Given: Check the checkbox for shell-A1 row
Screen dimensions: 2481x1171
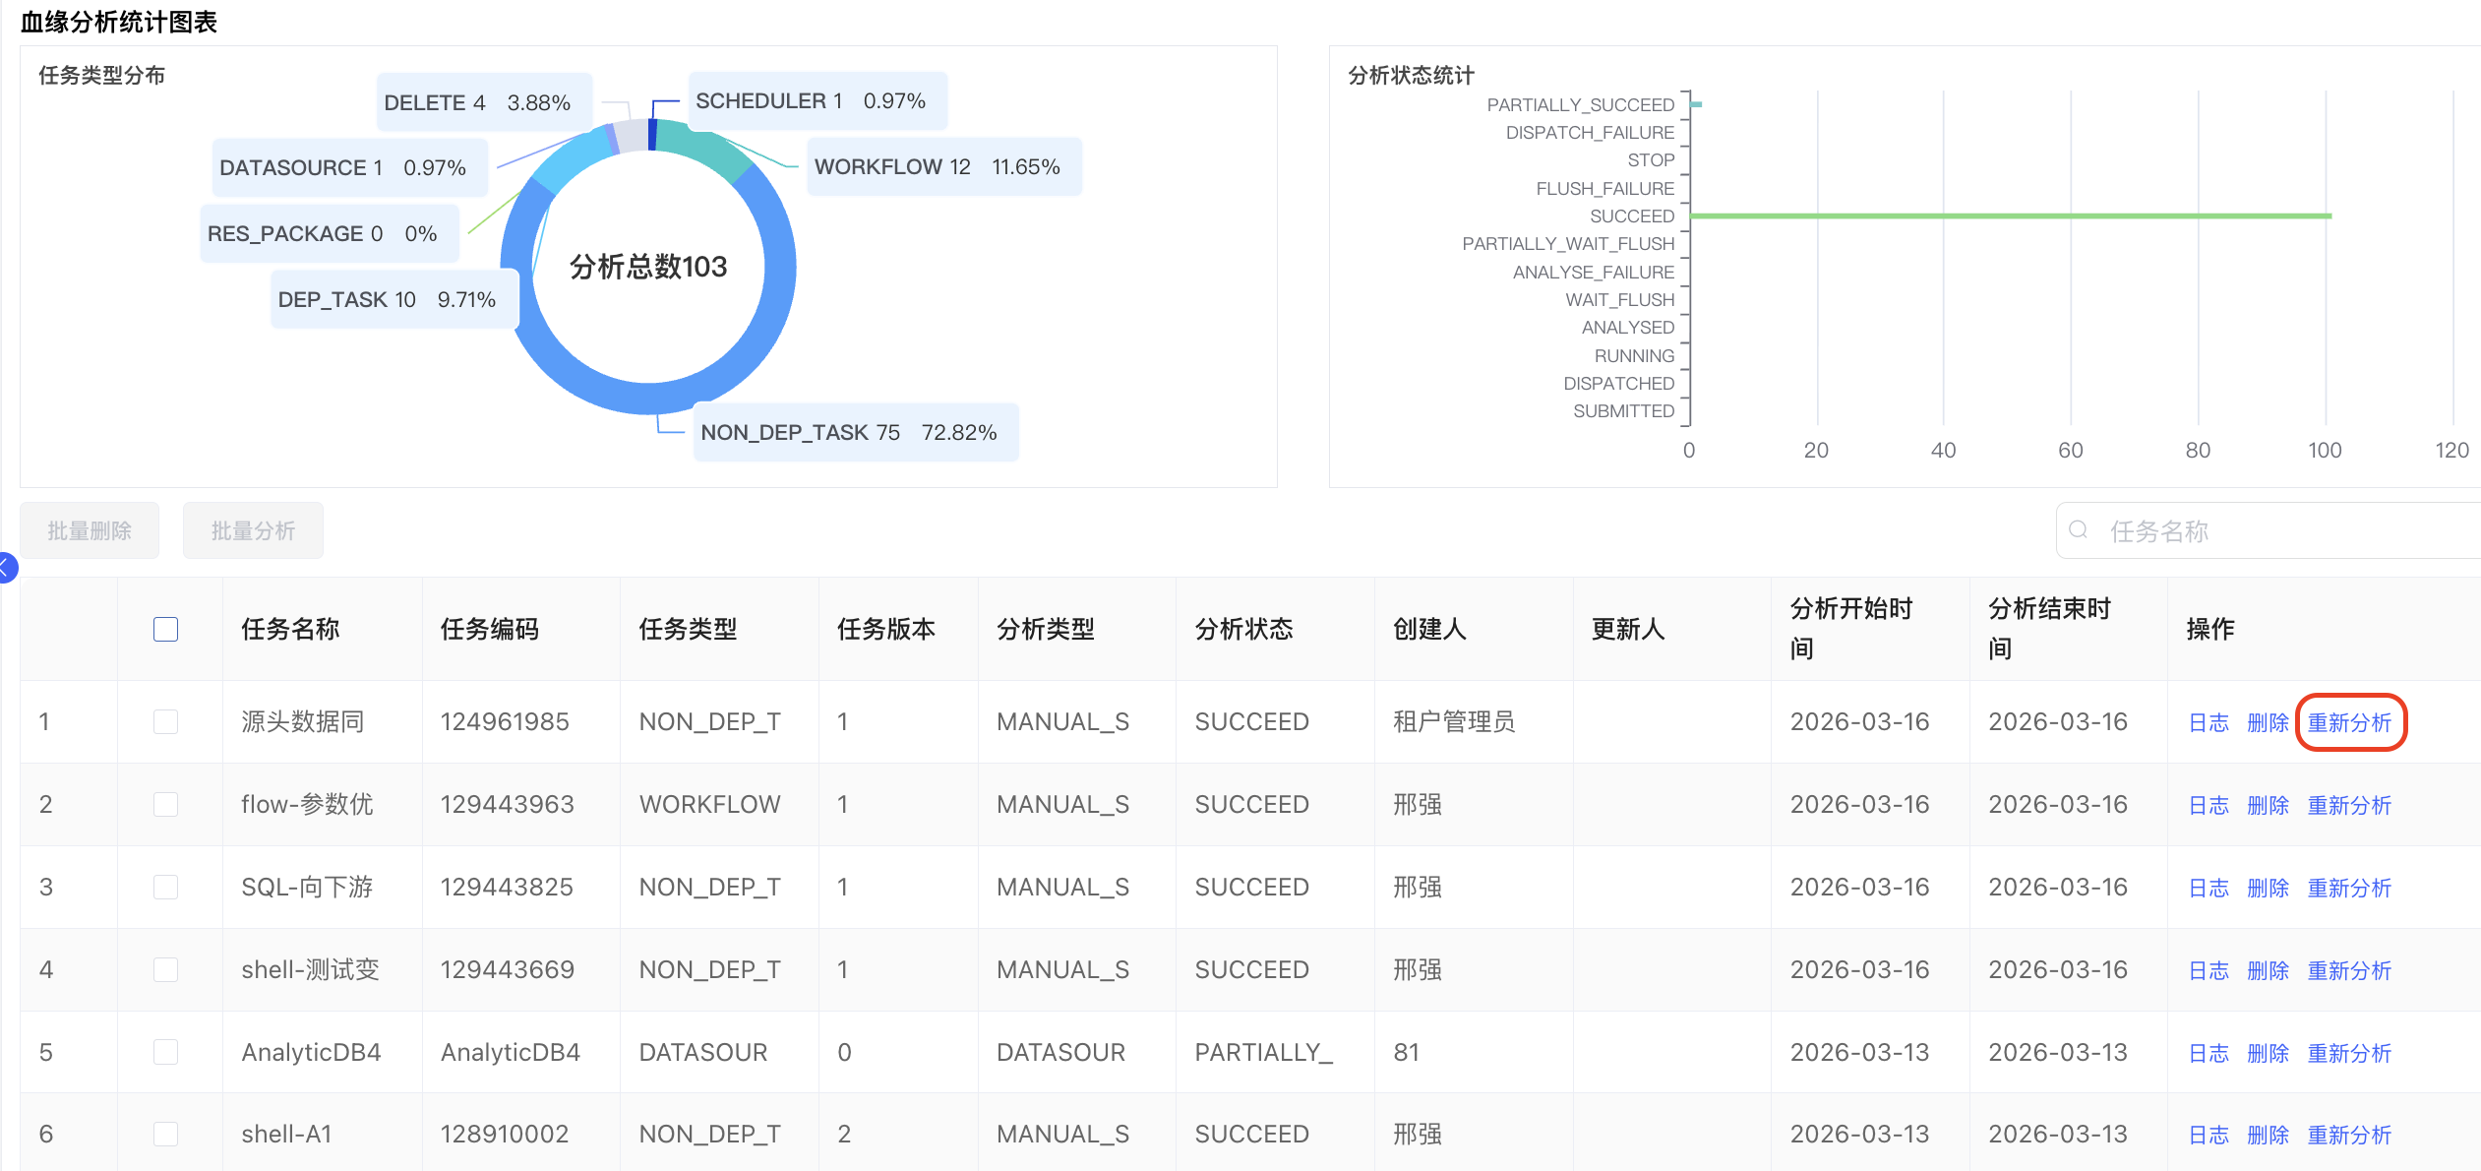Looking at the screenshot, I should tap(165, 1134).
